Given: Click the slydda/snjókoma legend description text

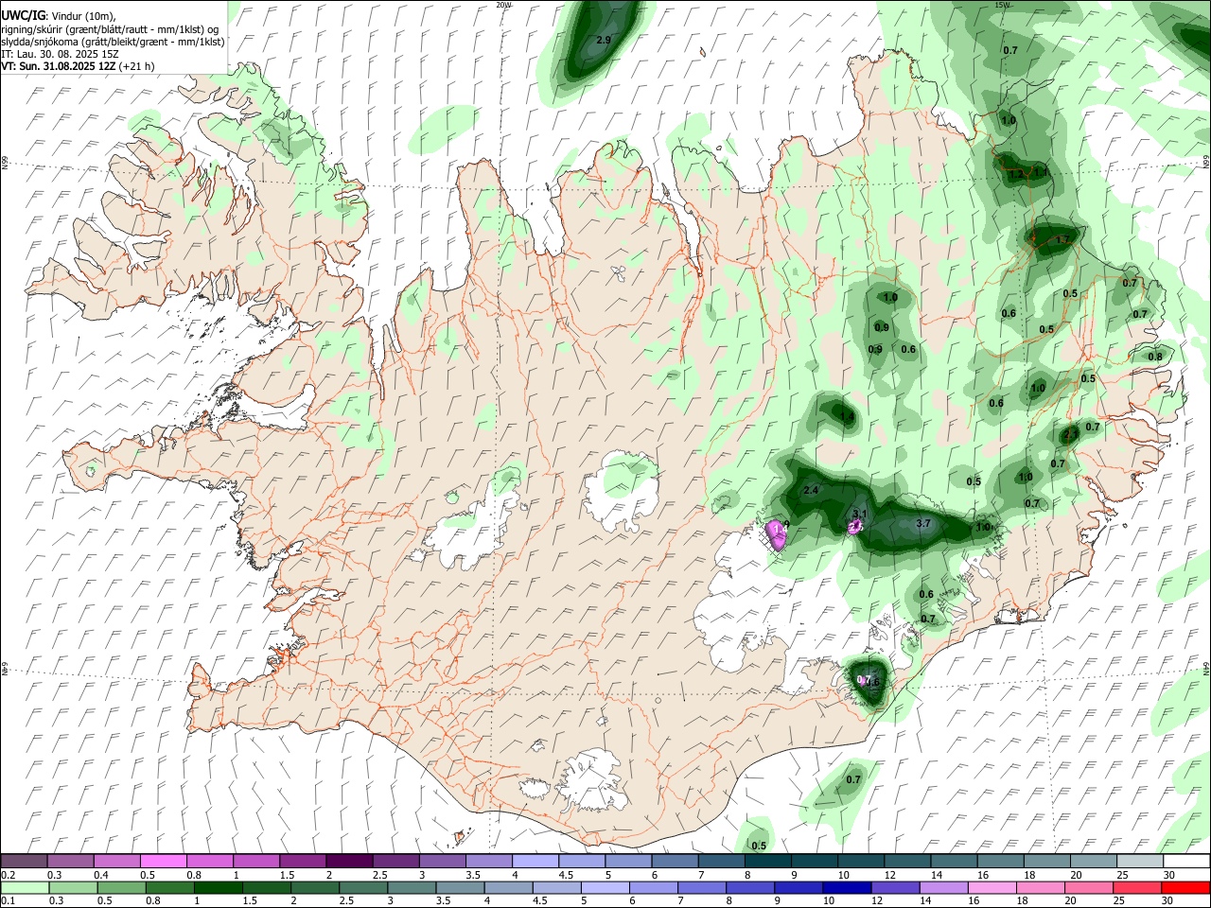Looking at the screenshot, I should (x=113, y=42).
